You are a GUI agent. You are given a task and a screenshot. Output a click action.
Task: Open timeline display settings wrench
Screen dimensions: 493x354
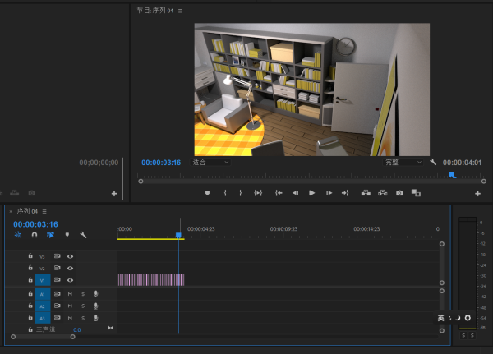click(x=83, y=235)
